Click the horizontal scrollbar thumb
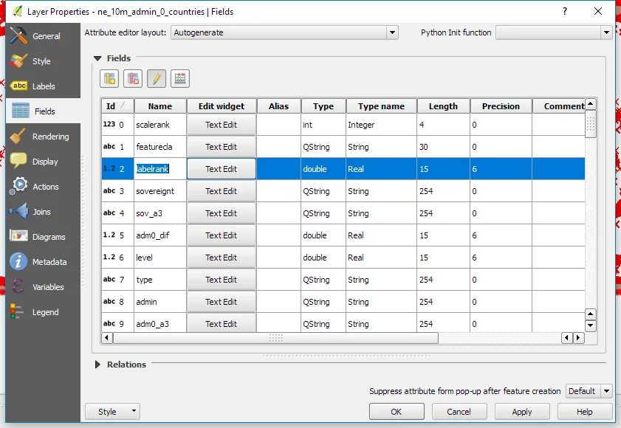Screen dimensions: 621x428 (x=275, y=338)
